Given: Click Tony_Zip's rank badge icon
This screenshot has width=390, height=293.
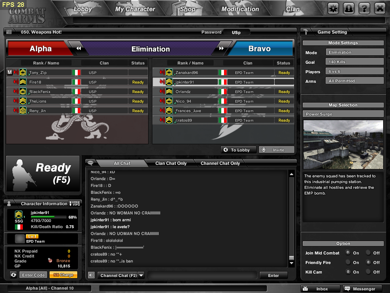Looking at the screenshot, I should pos(23,72).
